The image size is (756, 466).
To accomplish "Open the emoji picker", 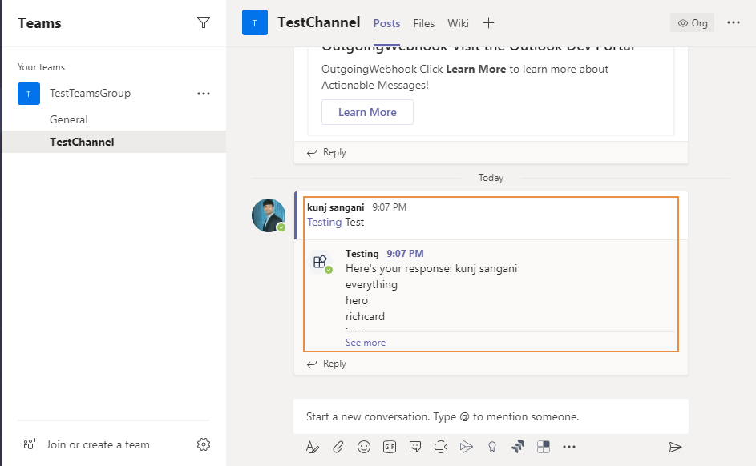I will click(363, 447).
